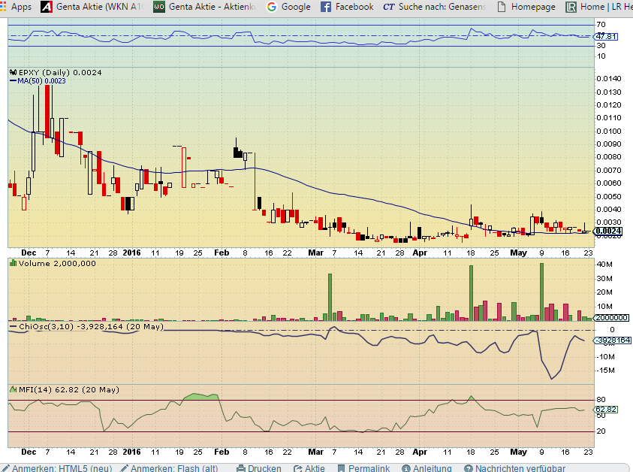This screenshot has width=633, height=472.
Task: Open the Google bookmark link
Action: (296, 7)
